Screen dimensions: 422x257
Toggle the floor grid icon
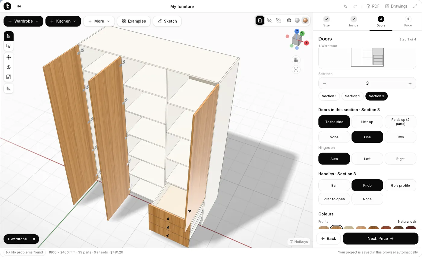[x=296, y=60]
